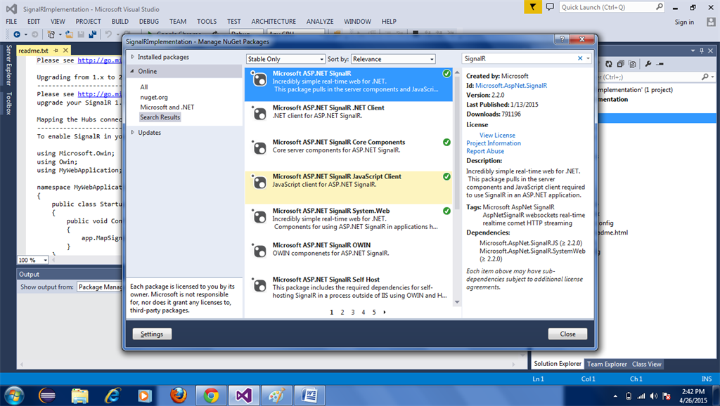The width and height of the screenshot is (720, 406).
Task: Open the feedback speech bubble icon
Action: [550, 7]
